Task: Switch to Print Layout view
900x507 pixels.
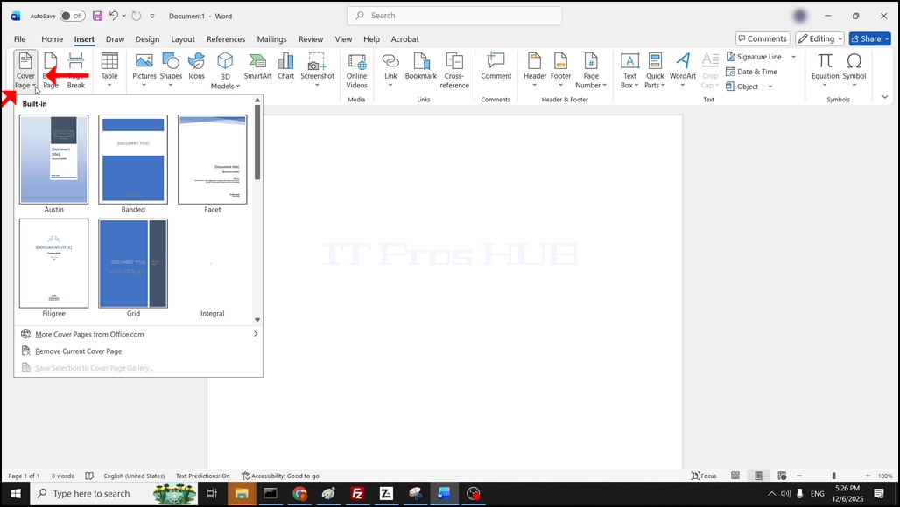Action: (x=758, y=476)
